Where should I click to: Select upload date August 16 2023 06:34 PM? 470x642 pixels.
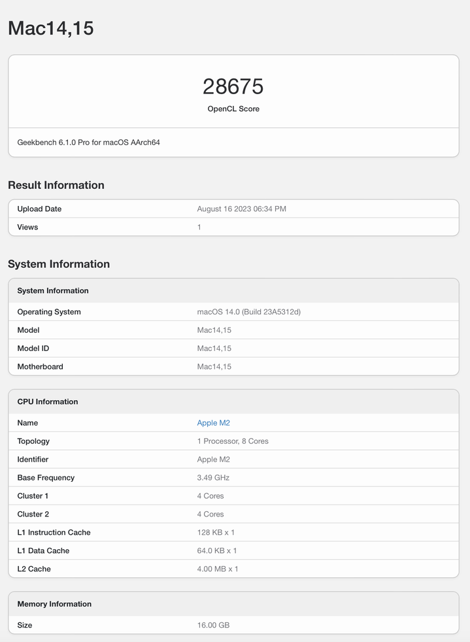point(242,209)
